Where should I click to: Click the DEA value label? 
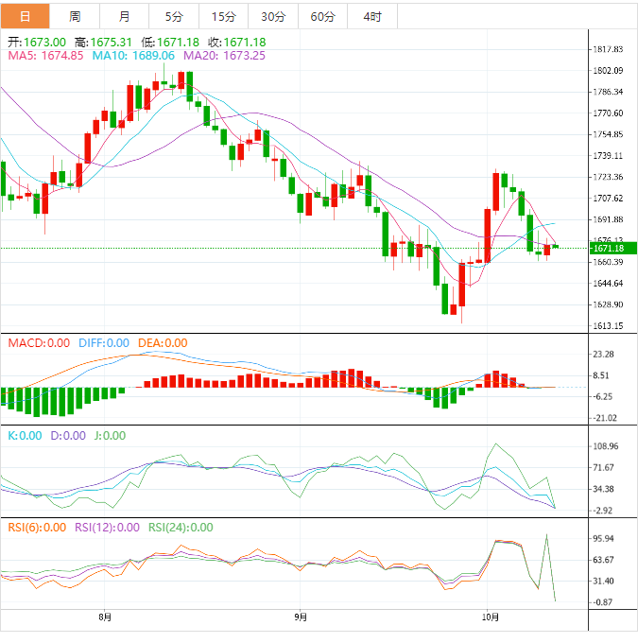point(163,343)
